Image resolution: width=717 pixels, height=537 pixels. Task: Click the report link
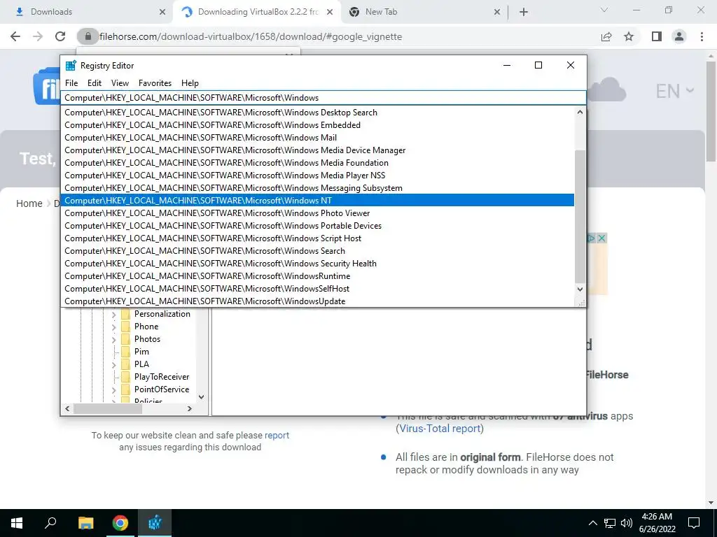277,435
